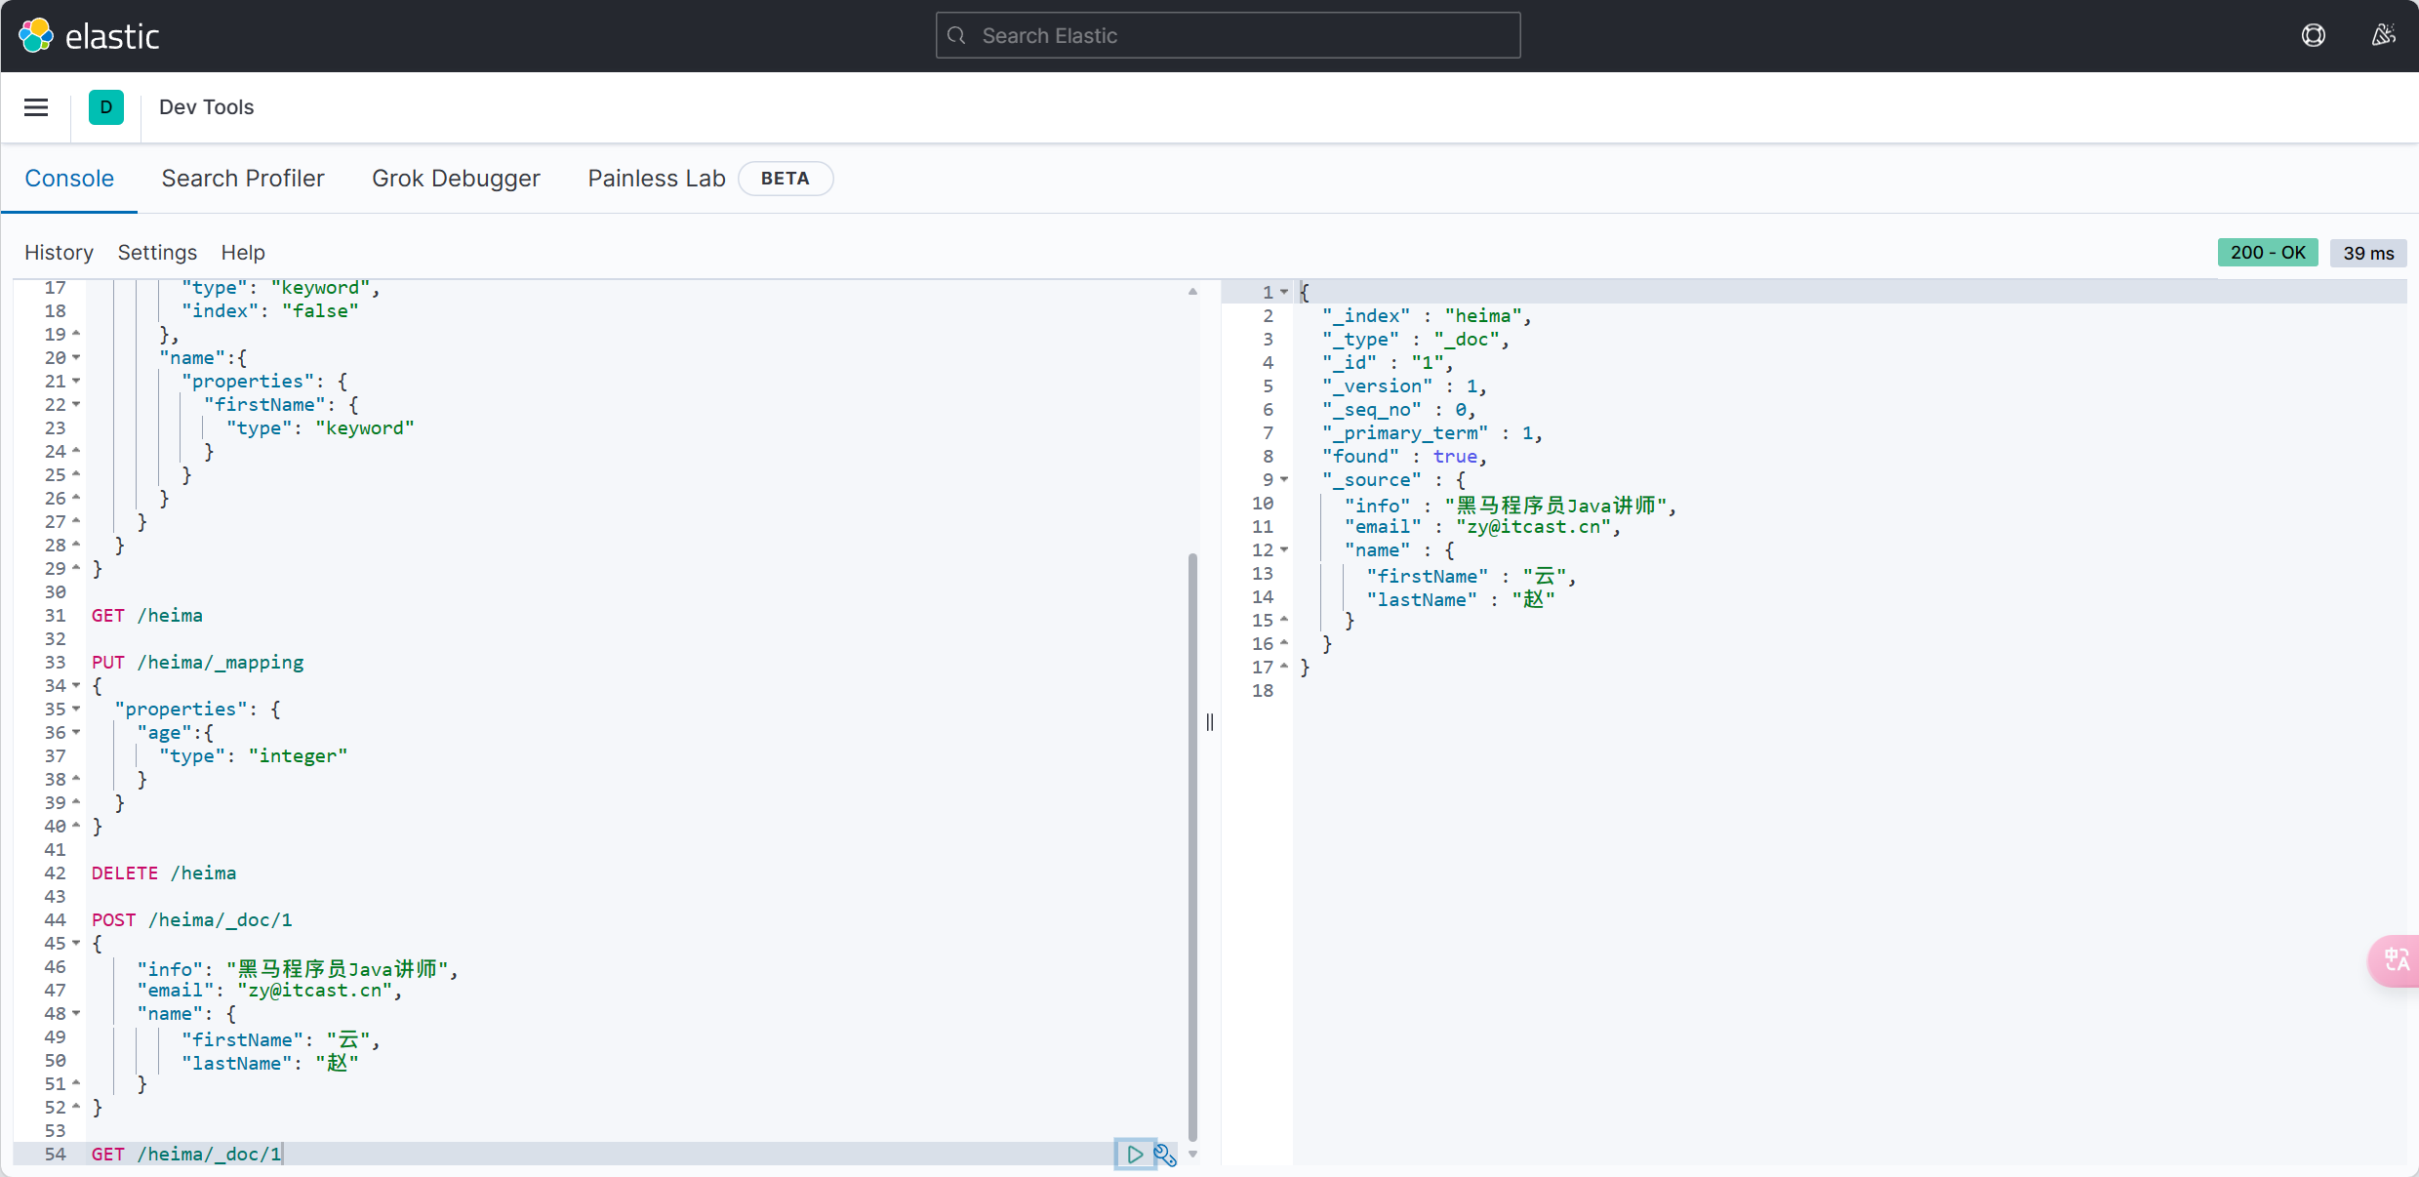Viewport: 2419px width, 1177px height.
Task: Click the send request play icon
Action: click(1134, 1154)
